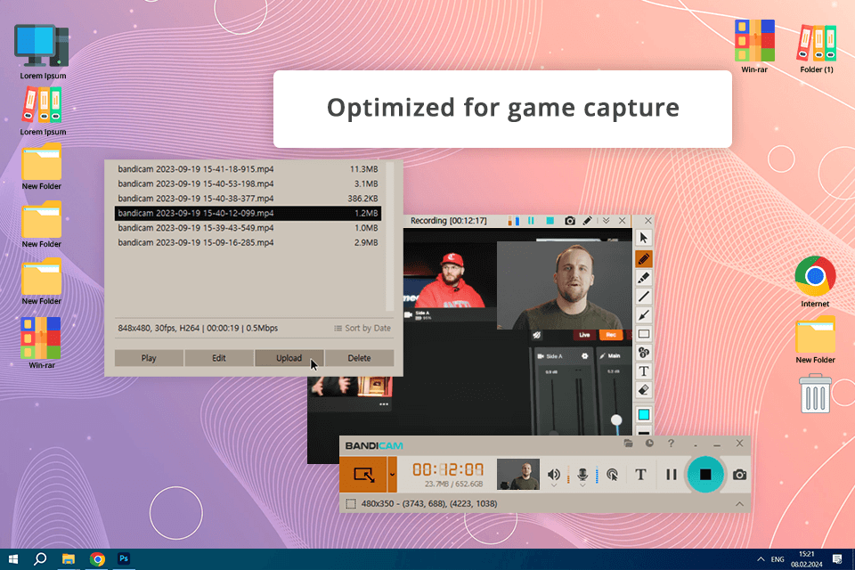855x570 pixels.
Task: Open the recording mode dropdown arrow
Action: point(392,475)
